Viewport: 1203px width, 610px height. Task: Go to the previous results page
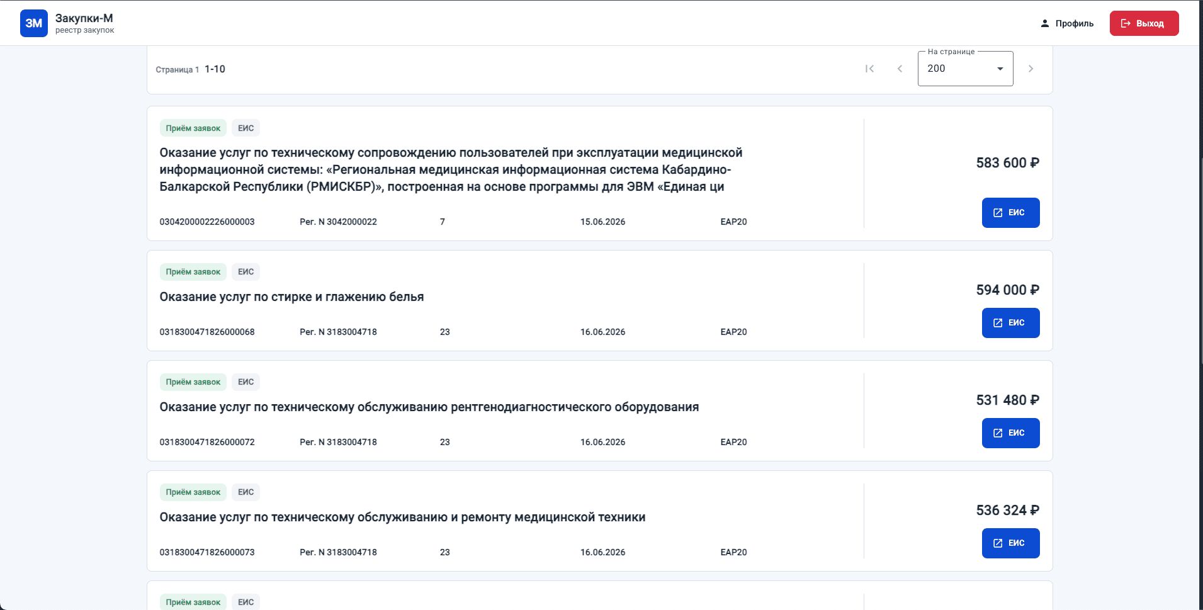(900, 69)
